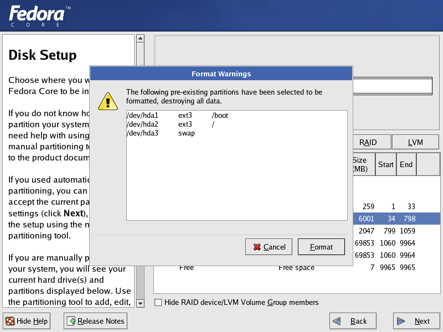Click the End value 798

[410, 219]
